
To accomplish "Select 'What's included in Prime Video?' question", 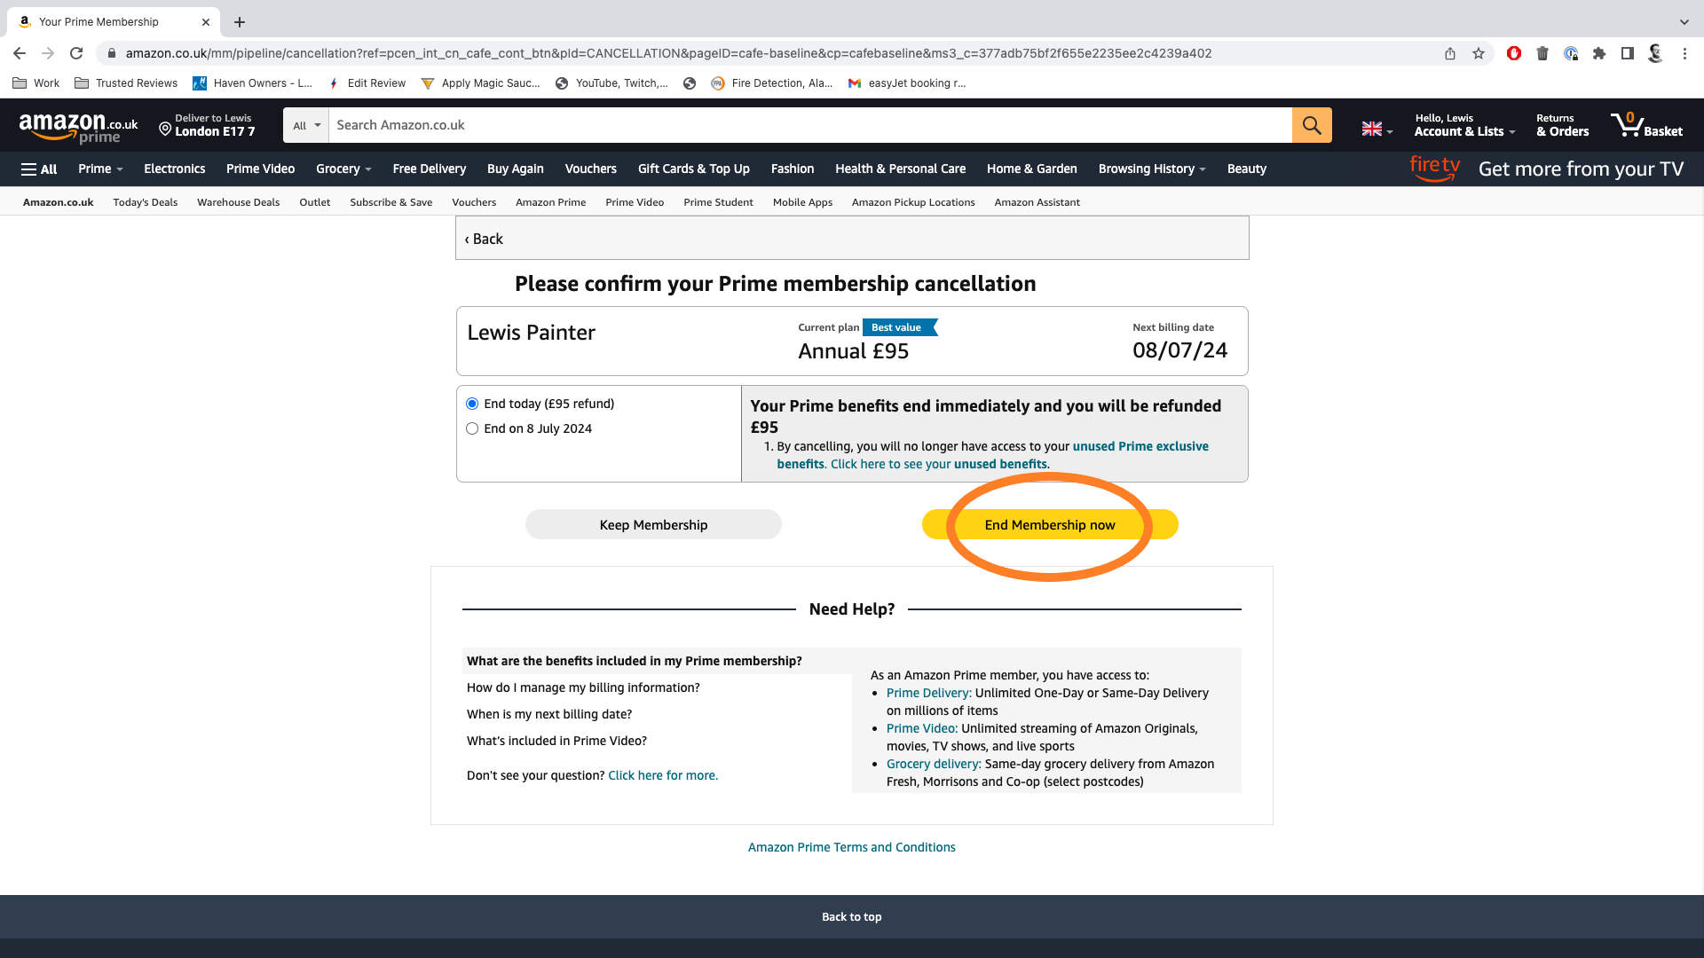I will click(x=556, y=741).
